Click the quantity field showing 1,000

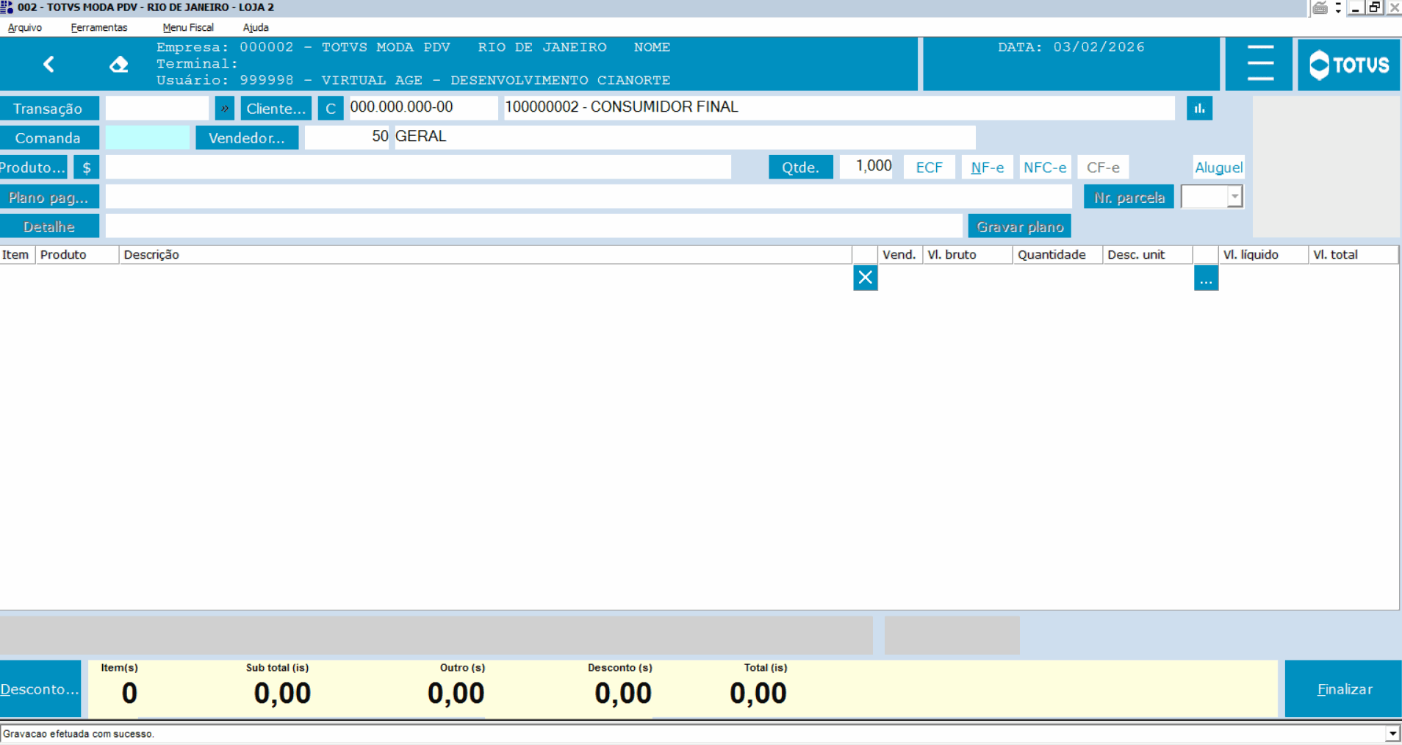(x=867, y=167)
